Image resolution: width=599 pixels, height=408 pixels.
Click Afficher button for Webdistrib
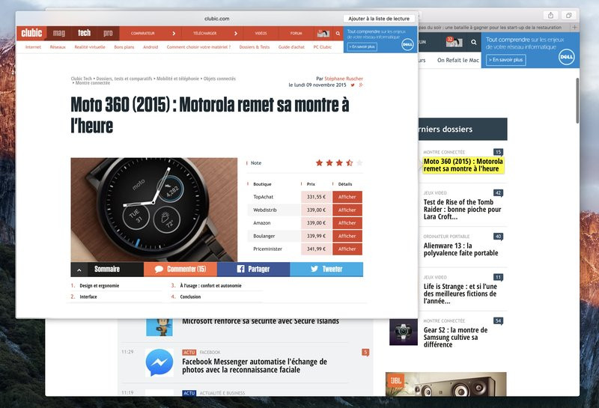coord(347,210)
